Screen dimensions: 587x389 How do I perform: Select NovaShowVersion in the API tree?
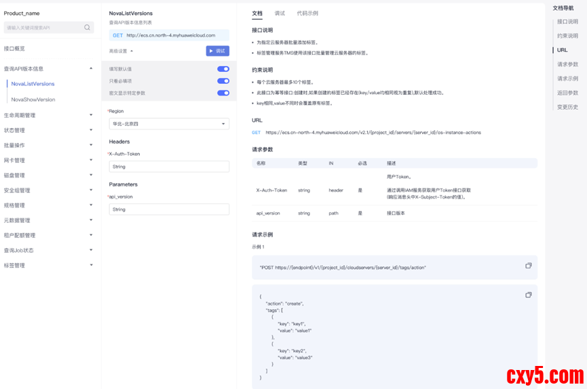33,100
